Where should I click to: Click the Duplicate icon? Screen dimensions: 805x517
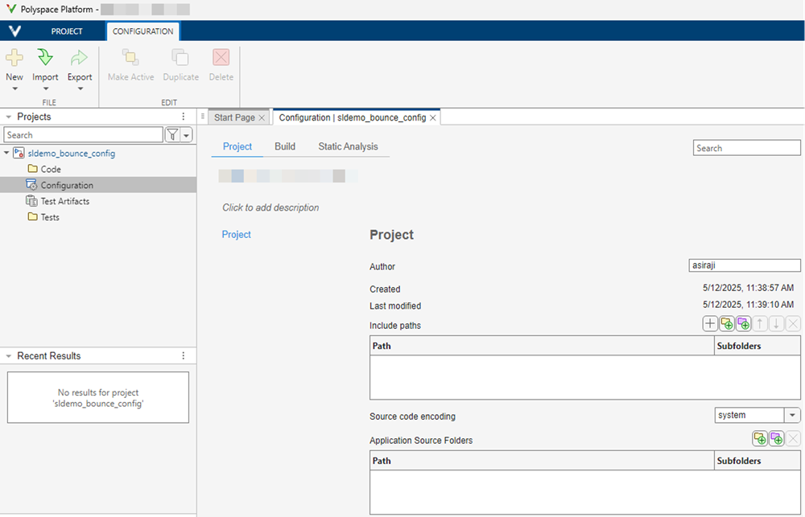pyautogui.click(x=180, y=57)
